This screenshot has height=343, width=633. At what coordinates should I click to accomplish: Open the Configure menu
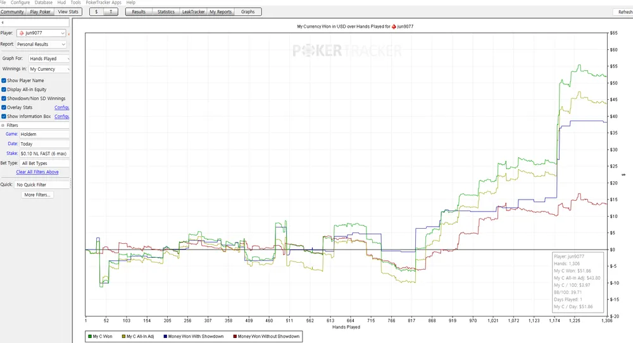point(20,3)
